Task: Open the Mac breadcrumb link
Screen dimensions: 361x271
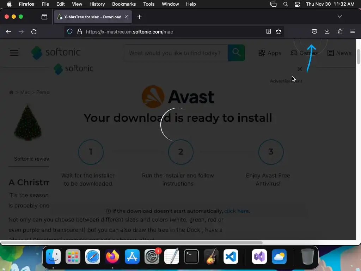Action: (25, 92)
